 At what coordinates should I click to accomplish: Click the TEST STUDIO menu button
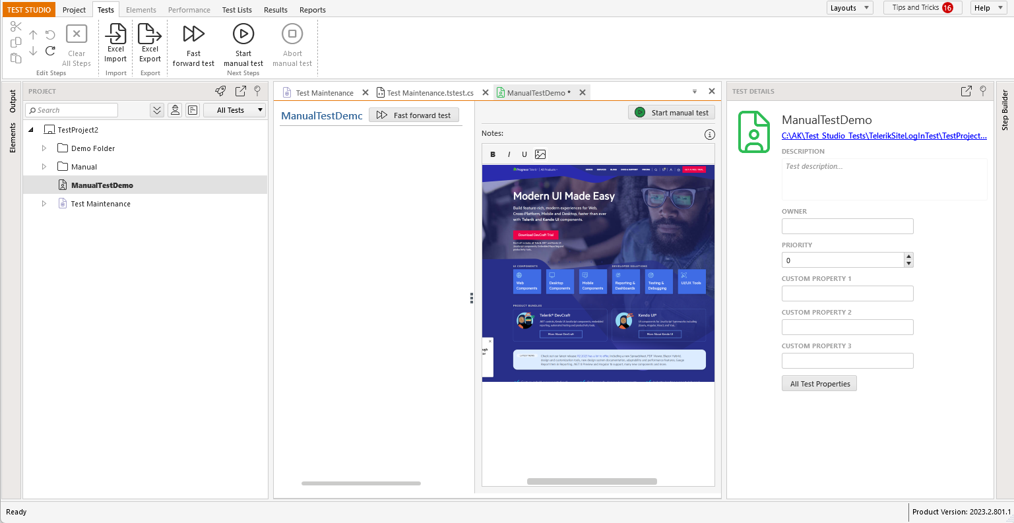click(29, 10)
